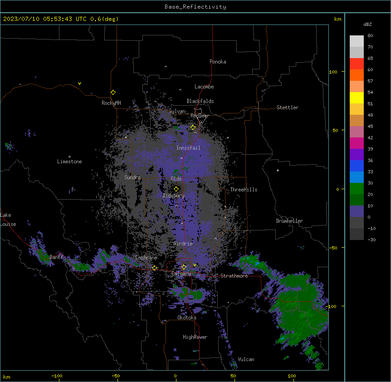Click the -100 tick on the bottom axis
The image size is (391, 382).
click(57, 376)
